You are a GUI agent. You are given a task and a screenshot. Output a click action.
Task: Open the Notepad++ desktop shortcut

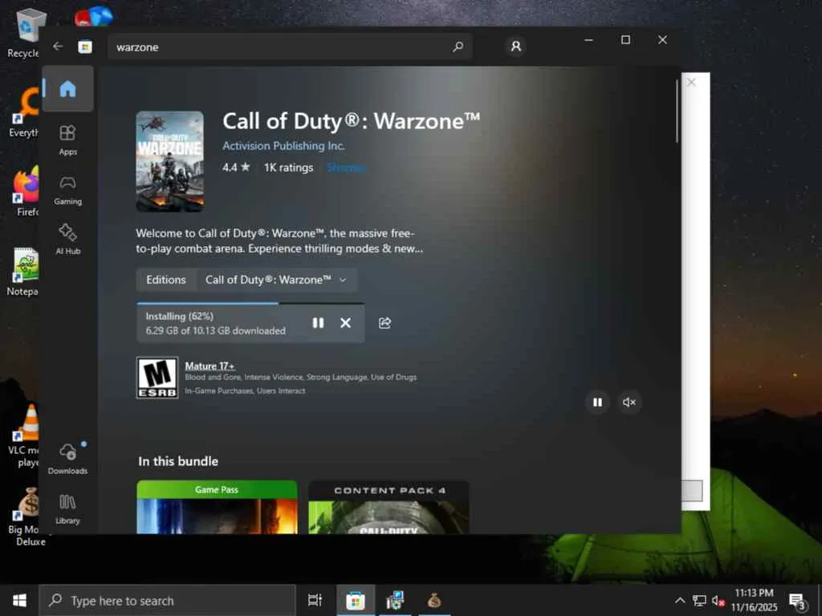click(x=24, y=273)
